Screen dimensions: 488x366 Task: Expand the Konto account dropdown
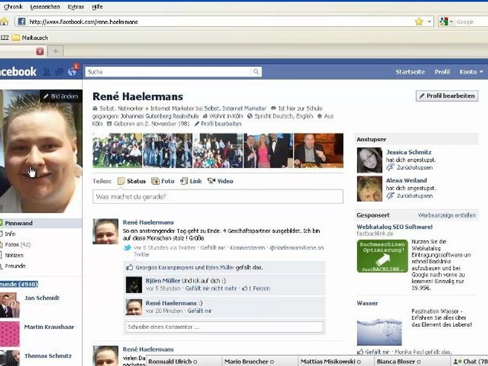click(x=471, y=72)
